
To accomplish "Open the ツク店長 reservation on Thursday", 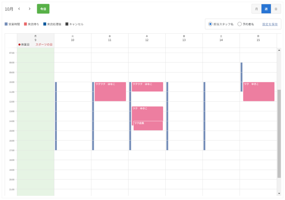I will [x=148, y=126].
